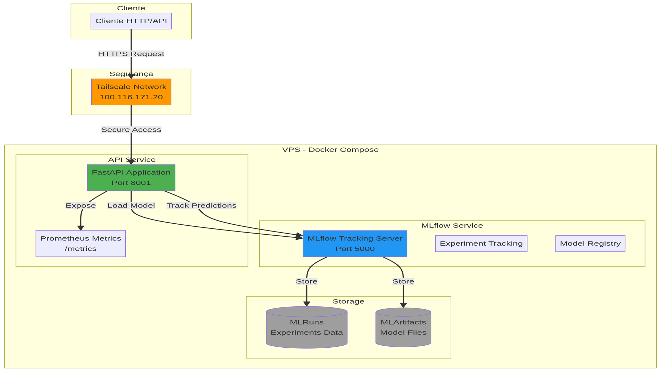Viewport: 661px width, 371px height.
Task: Select the Model Registry node
Action: [590, 243]
